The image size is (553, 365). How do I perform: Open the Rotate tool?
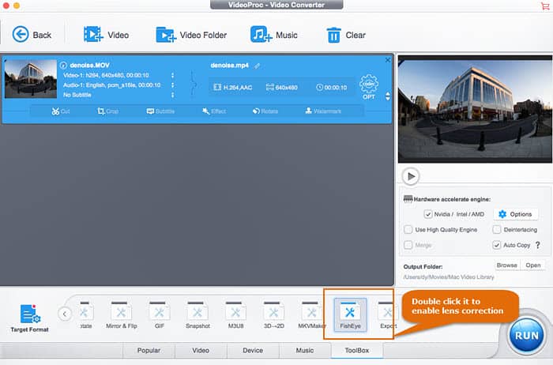265,111
